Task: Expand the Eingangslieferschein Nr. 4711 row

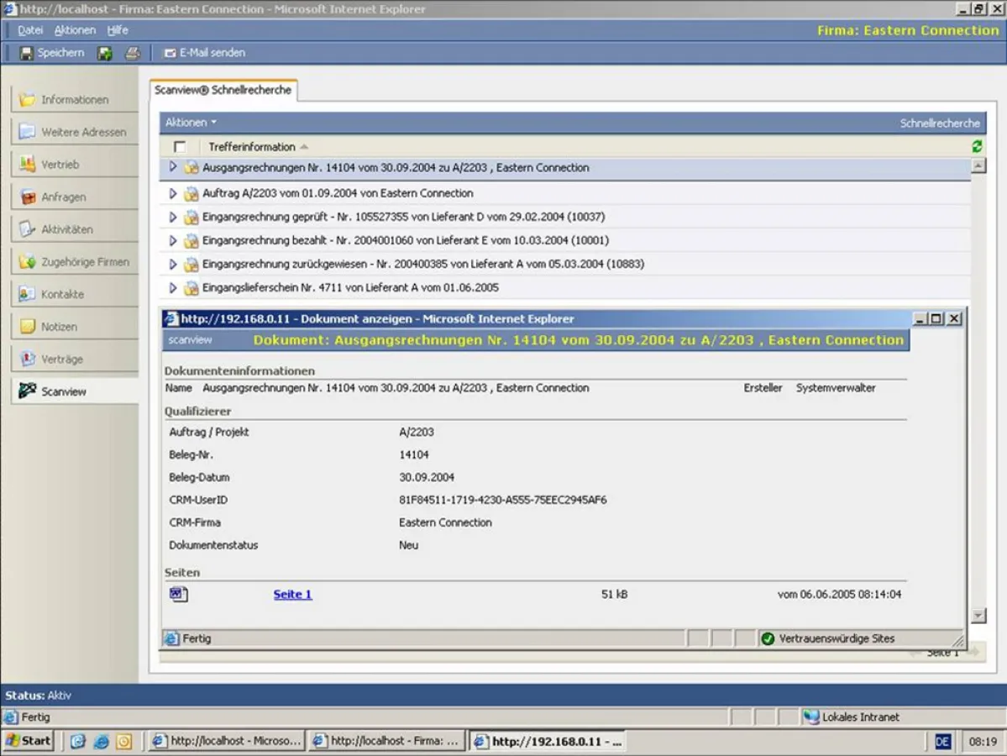Action: [x=174, y=286]
